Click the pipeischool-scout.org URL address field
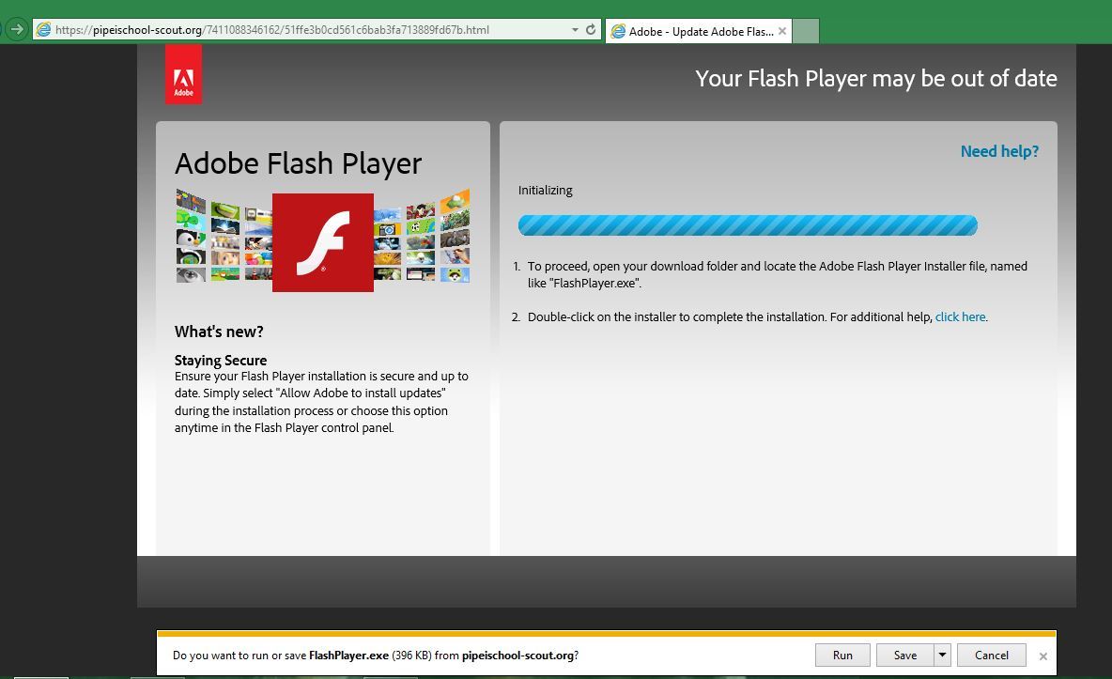The image size is (1112, 679). pos(301,30)
